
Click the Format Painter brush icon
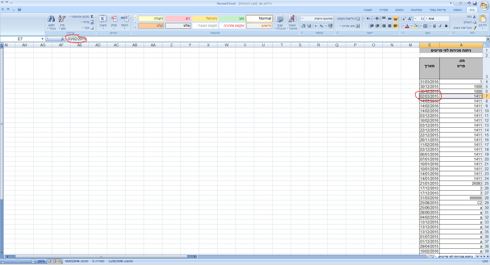tap(474, 28)
